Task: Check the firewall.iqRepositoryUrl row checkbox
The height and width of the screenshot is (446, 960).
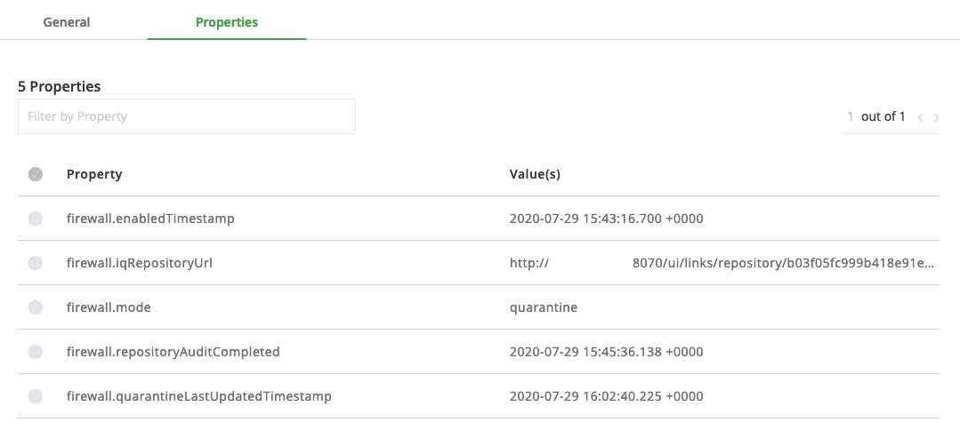Action: coord(36,263)
